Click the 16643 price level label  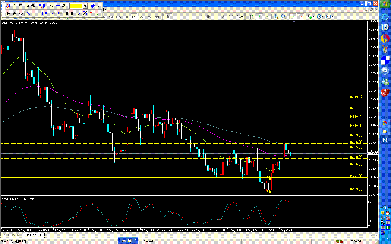[x=357, y=97]
